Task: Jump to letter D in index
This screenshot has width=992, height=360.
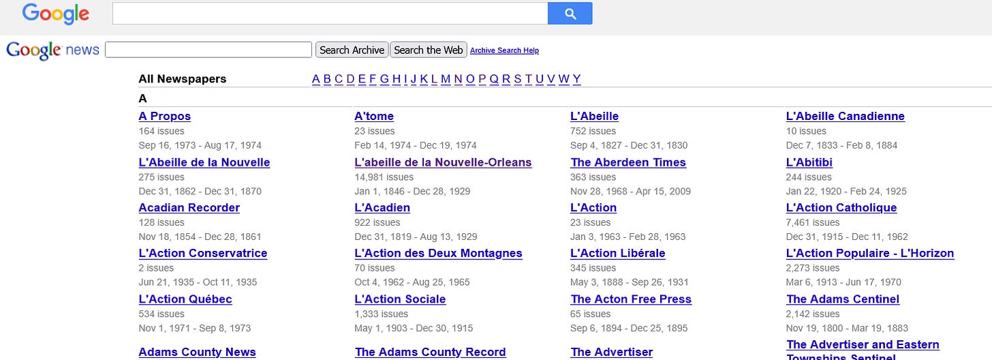Action: tap(350, 79)
